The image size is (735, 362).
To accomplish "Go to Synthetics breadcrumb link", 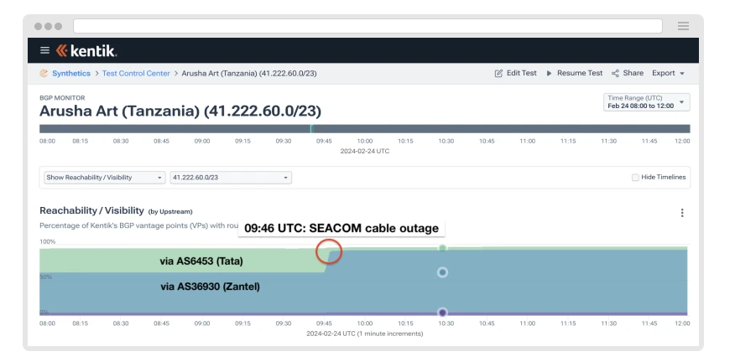I will [x=71, y=73].
